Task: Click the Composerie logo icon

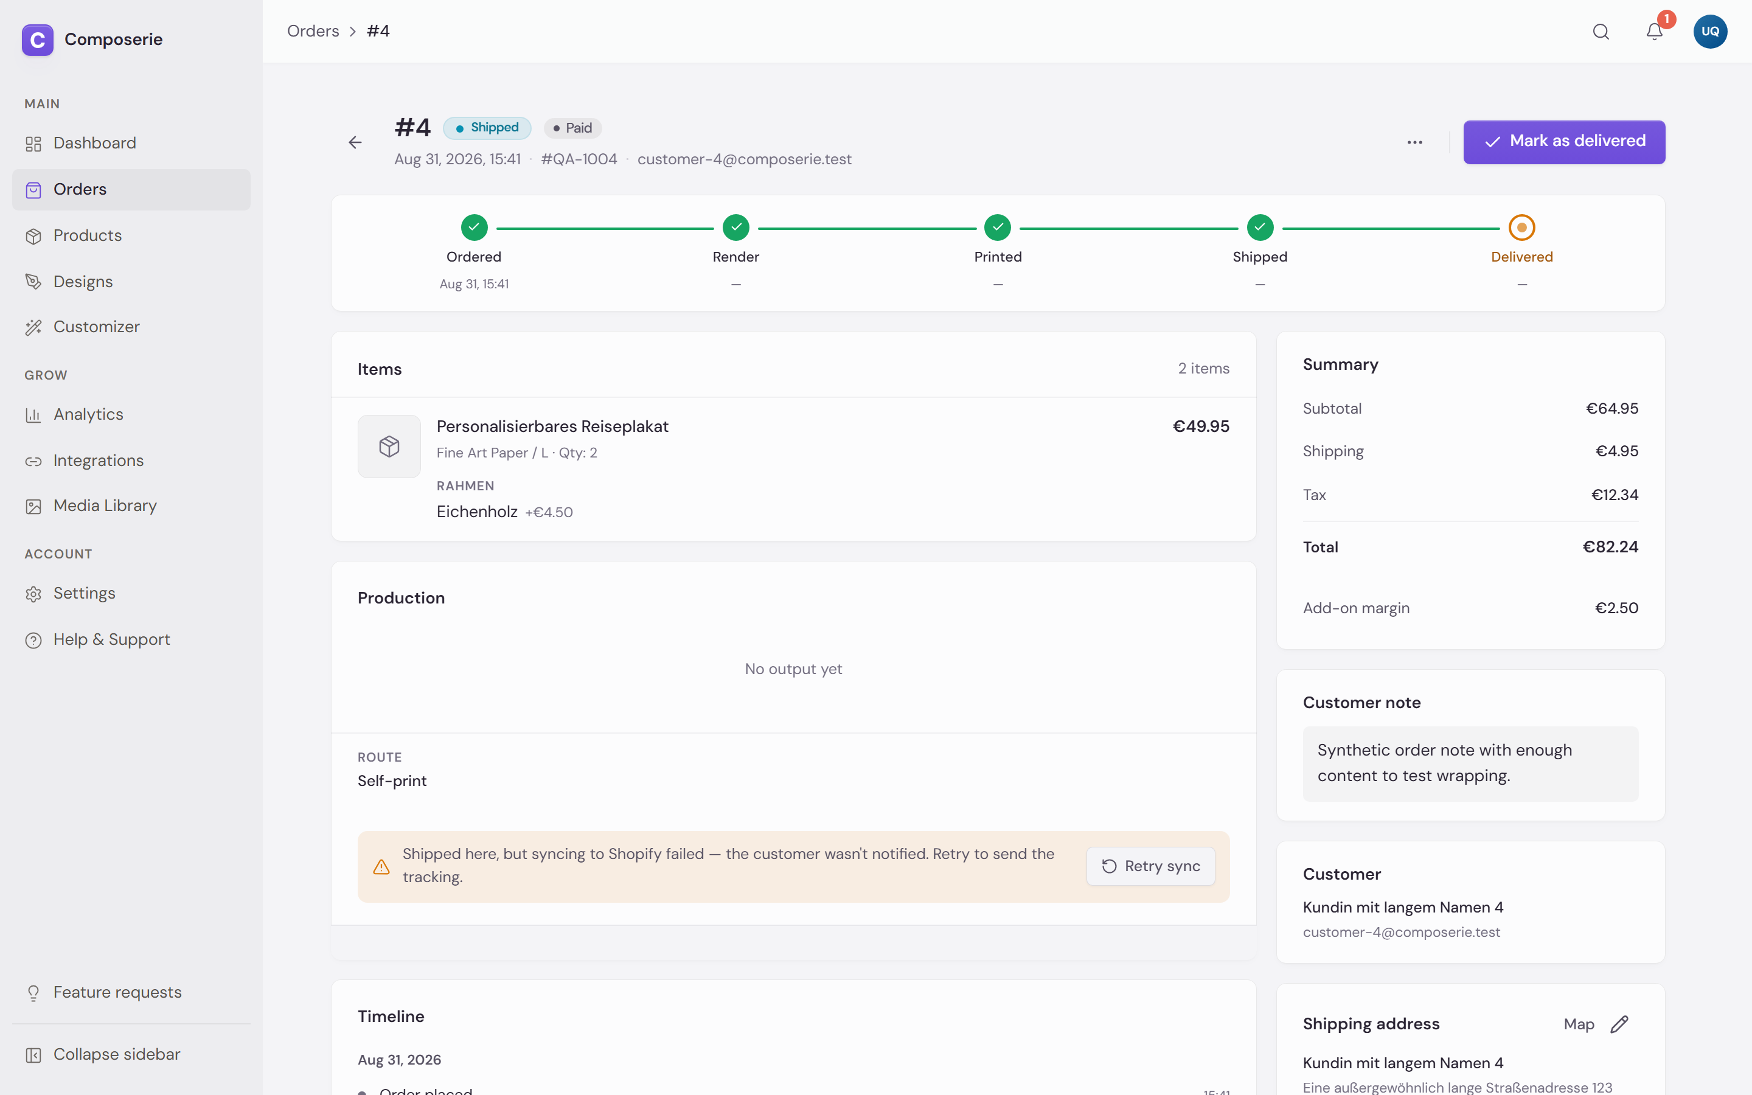Action: coord(38,39)
